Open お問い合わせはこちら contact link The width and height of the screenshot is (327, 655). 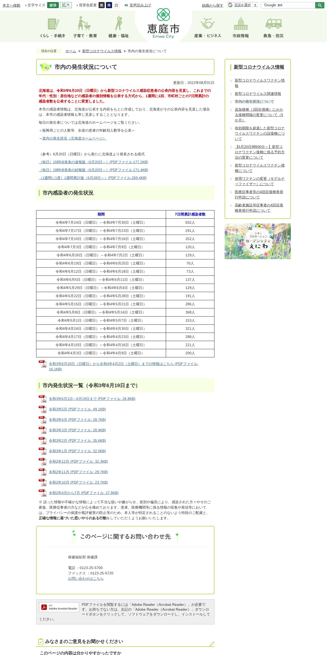[86, 578]
